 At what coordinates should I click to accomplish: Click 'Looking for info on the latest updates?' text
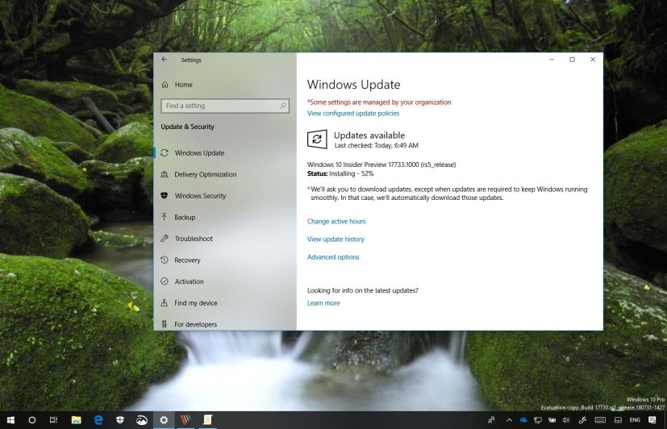point(362,290)
